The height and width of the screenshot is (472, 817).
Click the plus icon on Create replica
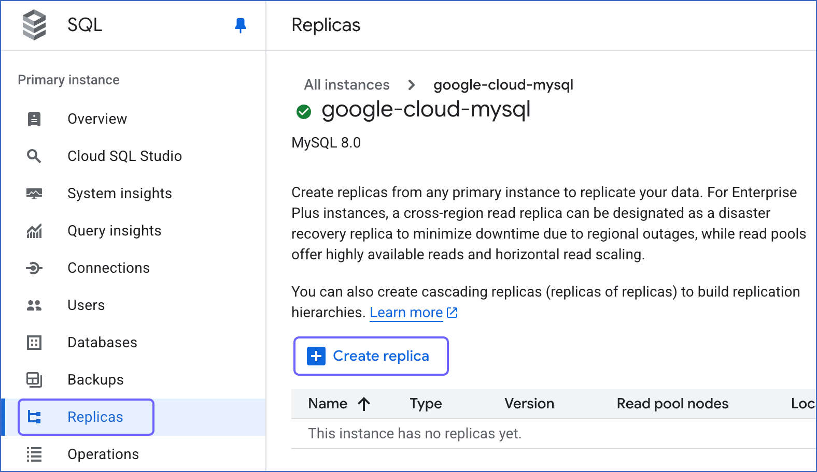pos(316,356)
